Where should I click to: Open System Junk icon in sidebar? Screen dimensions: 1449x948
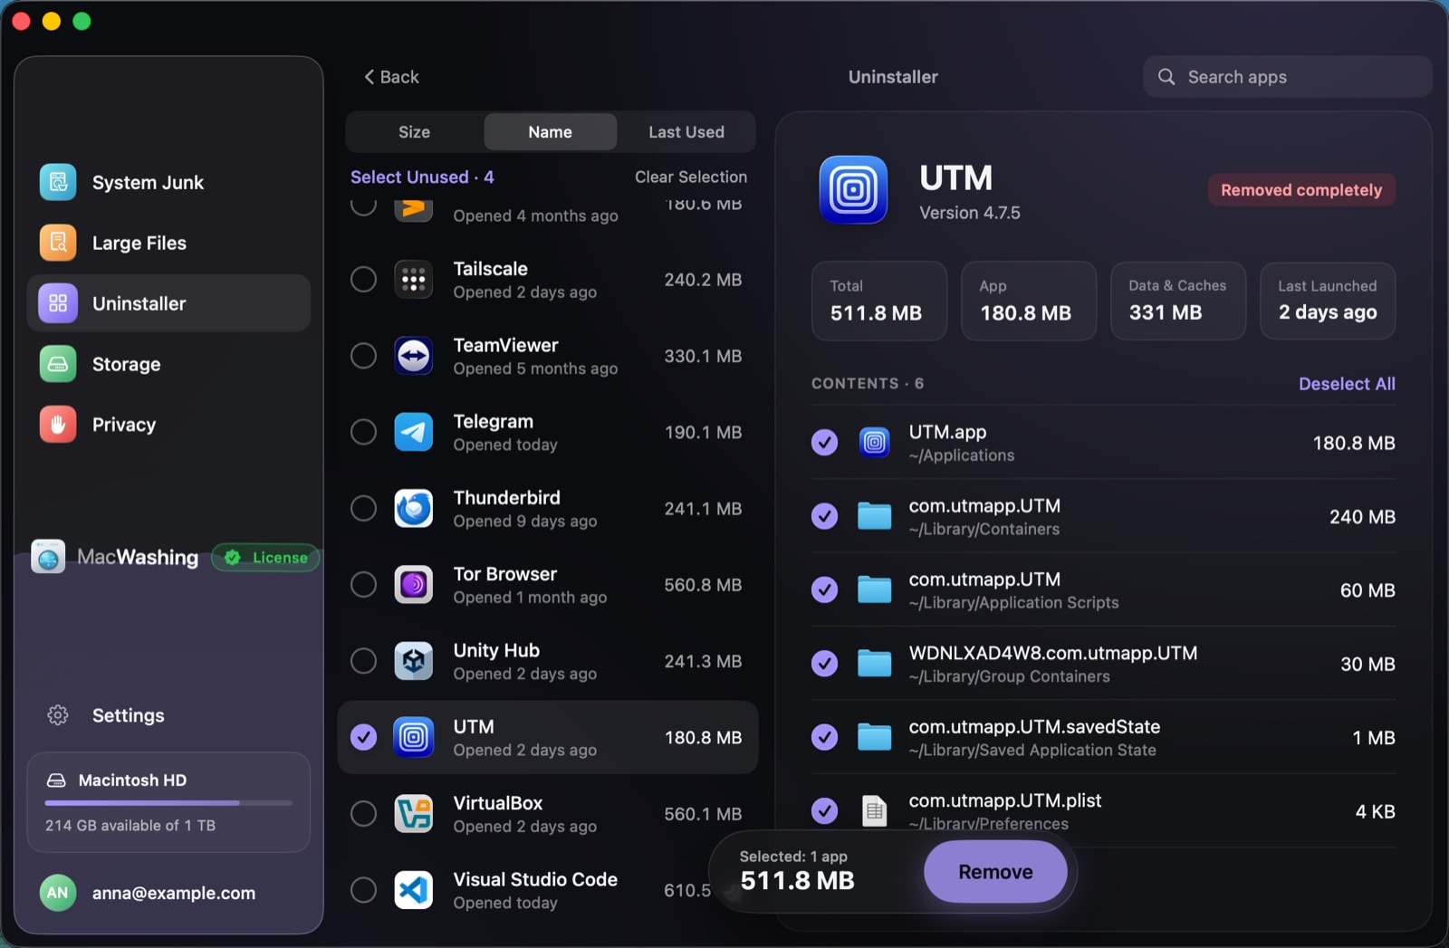click(x=58, y=182)
